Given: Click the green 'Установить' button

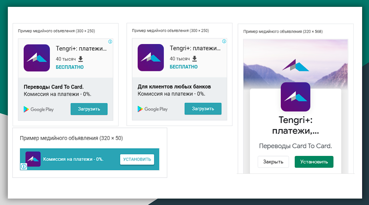Looking at the screenshot, I should pos(314,162).
